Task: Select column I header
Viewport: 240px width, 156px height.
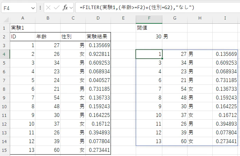Action: tap(225, 18)
